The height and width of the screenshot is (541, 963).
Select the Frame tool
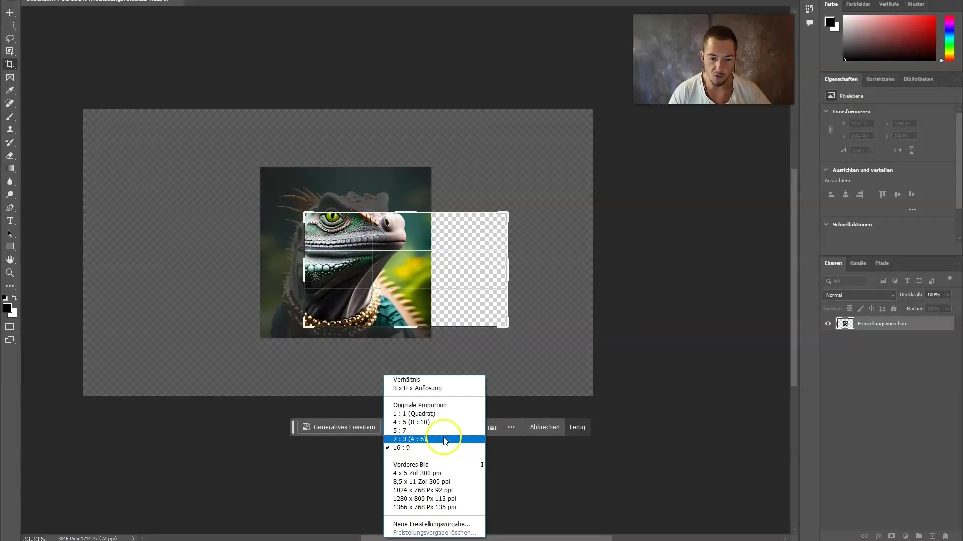pyautogui.click(x=10, y=77)
